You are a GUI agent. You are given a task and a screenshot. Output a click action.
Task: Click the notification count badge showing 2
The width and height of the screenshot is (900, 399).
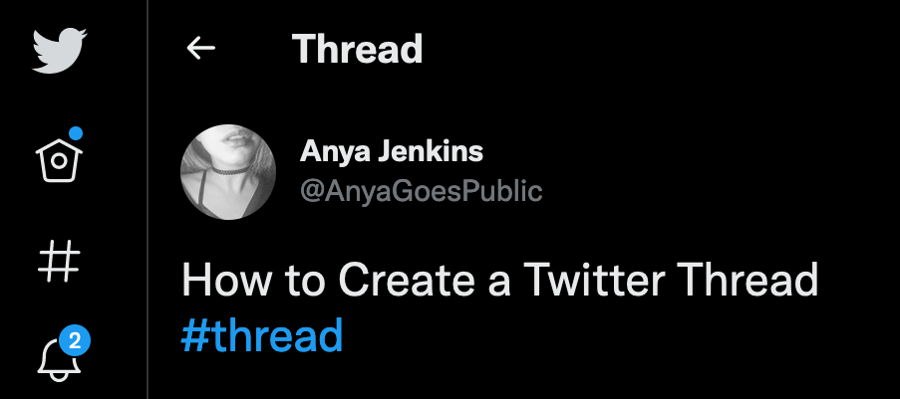pos(76,341)
